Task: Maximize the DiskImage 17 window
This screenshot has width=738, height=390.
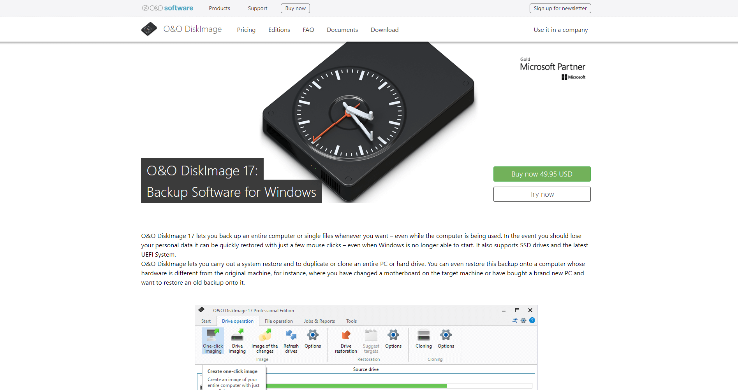Action: pyautogui.click(x=517, y=310)
